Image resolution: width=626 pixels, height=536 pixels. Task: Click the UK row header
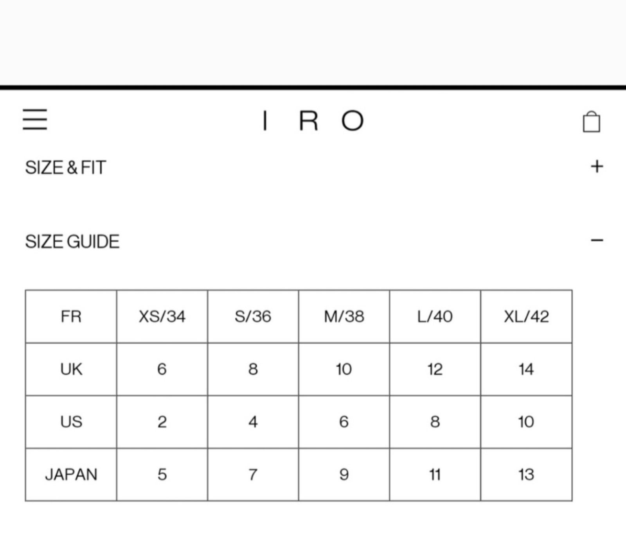(x=71, y=369)
